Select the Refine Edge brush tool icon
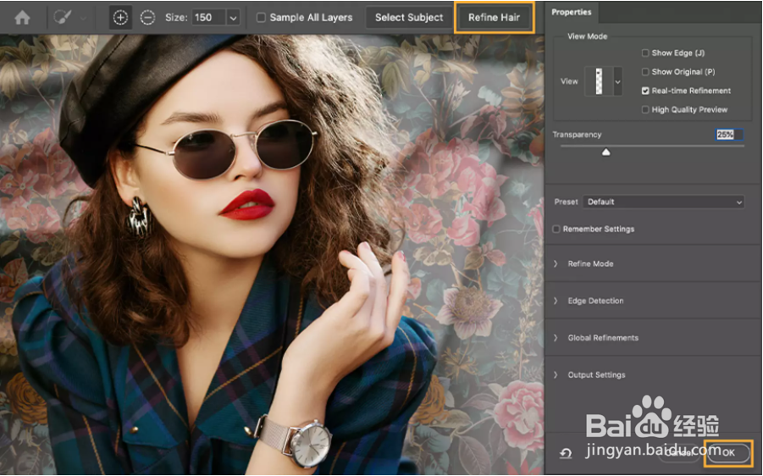The width and height of the screenshot is (763, 476). (x=63, y=18)
